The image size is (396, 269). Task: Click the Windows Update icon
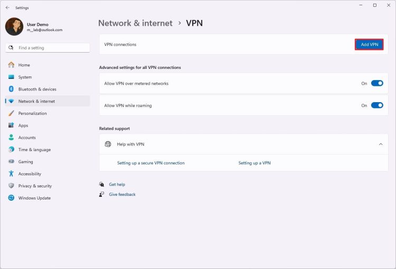11,198
